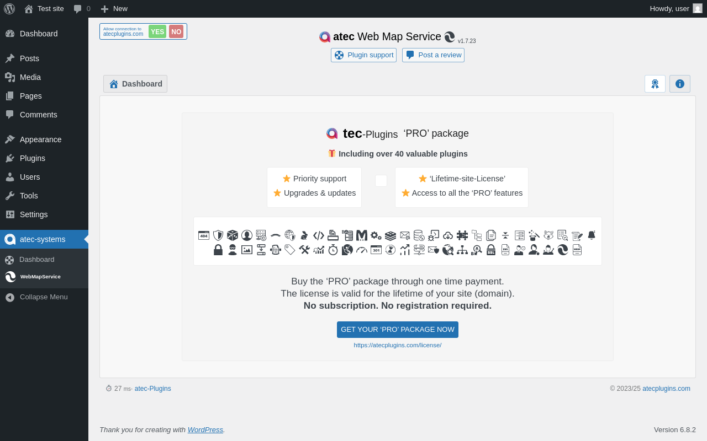The image size is (707, 441).
Task: Switch to the Dashboard tab
Action: pyautogui.click(x=135, y=84)
